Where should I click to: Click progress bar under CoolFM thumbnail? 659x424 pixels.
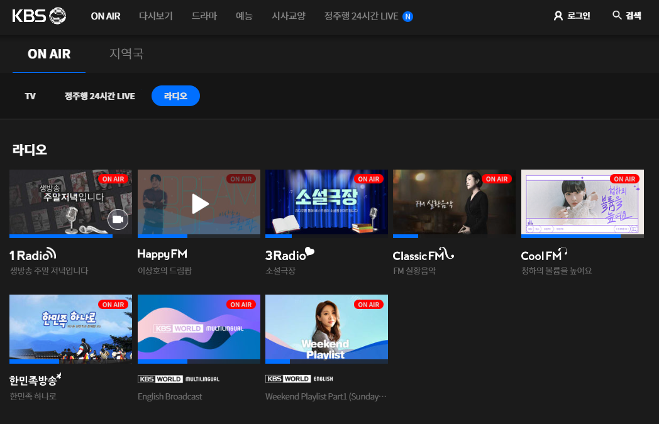tap(582, 236)
